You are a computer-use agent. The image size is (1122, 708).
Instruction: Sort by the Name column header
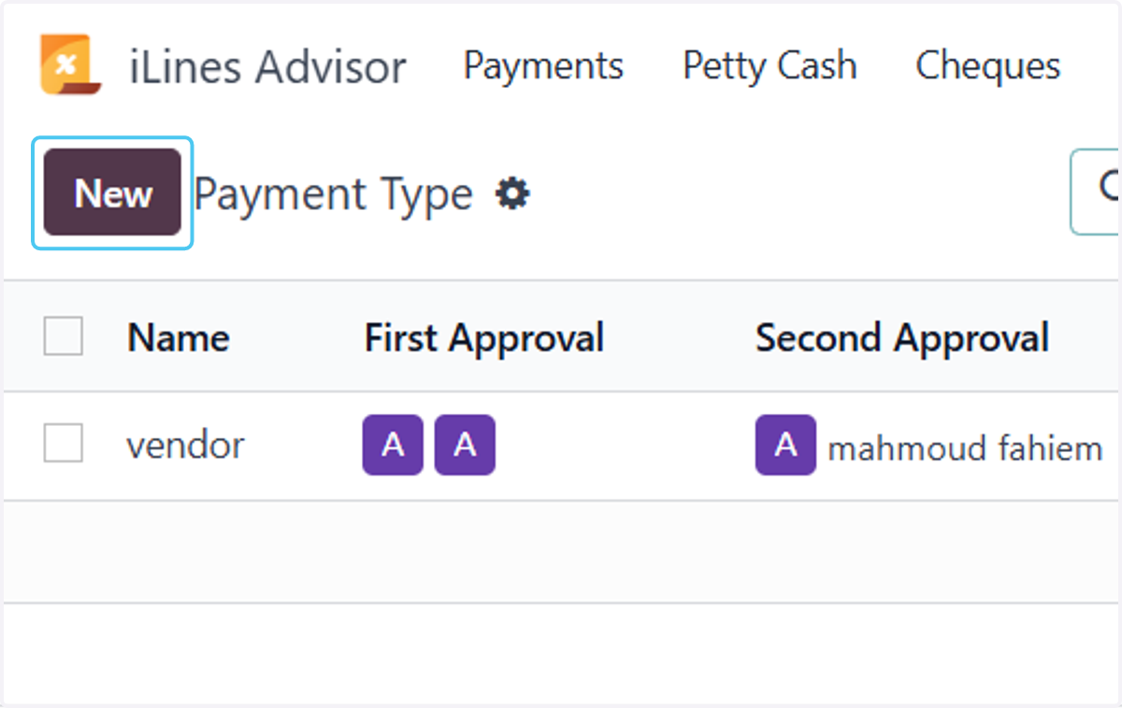pyautogui.click(x=178, y=337)
